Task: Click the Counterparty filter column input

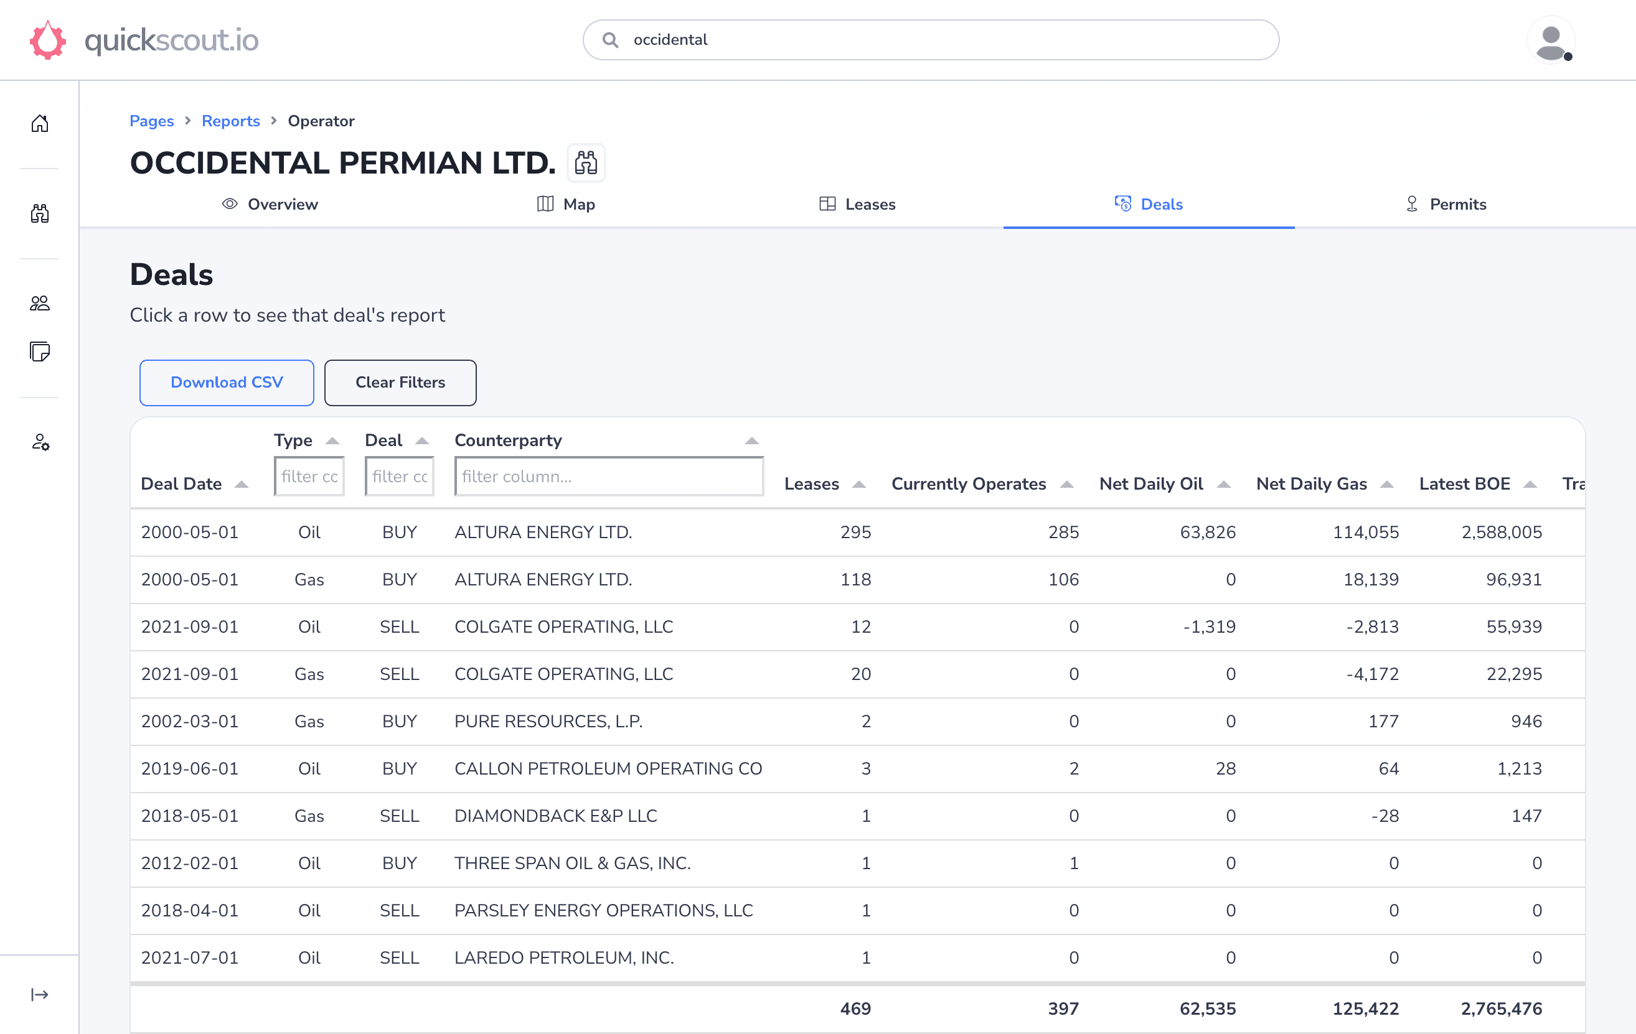Action: tap(609, 477)
